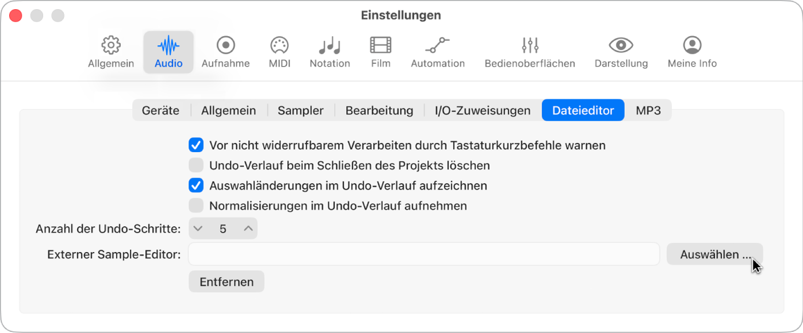Switch to the MIDI settings pane
This screenshot has width=803, height=333.
pyautogui.click(x=279, y=52)
